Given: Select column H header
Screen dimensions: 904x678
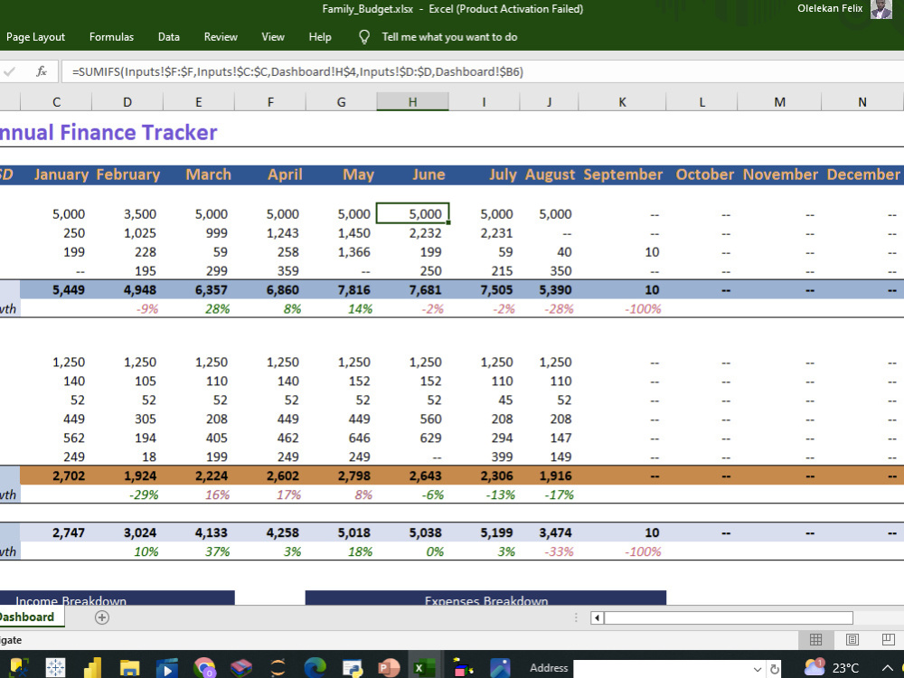Looking at the screenshot, I should [413, 102].
